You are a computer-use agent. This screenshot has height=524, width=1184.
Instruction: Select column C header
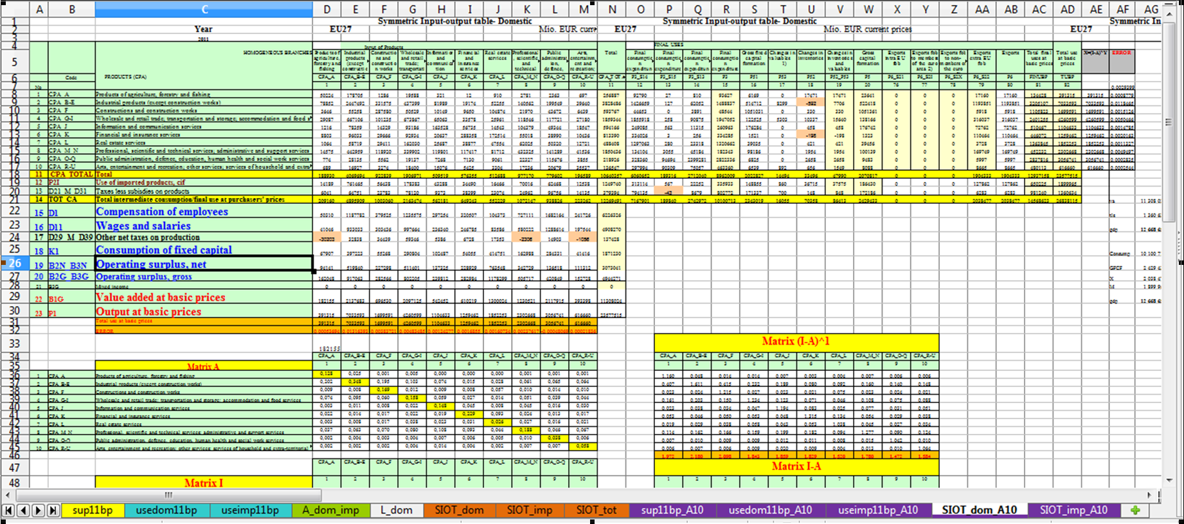[x=204, y=9]
